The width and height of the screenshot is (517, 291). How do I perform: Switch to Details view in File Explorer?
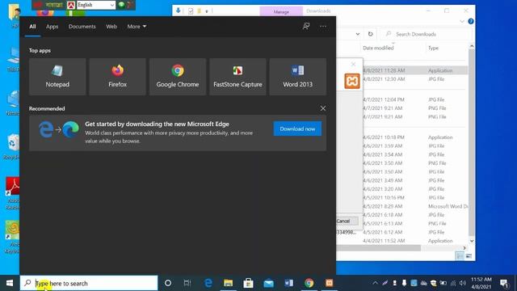[460, 256]
